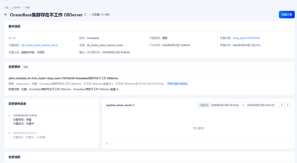Select chart end time 18:53:55 field
Viewport: 297px width, 163px height.
[x=261, y=105]
